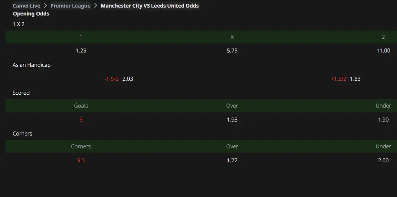The width and height of the screenshot is (397, 197).
Task: Click the Opening Odds heading
Action: click(x=31, y=14)
